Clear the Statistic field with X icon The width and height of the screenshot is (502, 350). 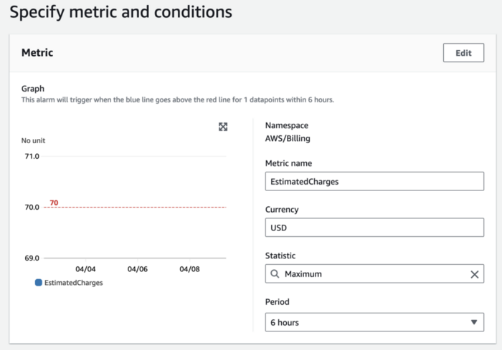point(474,274)
